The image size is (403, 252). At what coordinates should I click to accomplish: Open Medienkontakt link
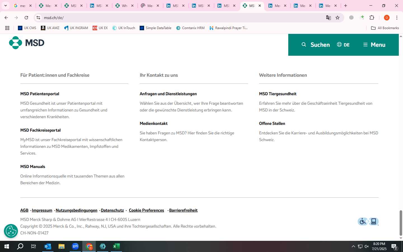pos(154,123)
